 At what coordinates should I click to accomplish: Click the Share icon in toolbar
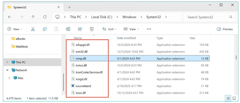pos(80,29)
